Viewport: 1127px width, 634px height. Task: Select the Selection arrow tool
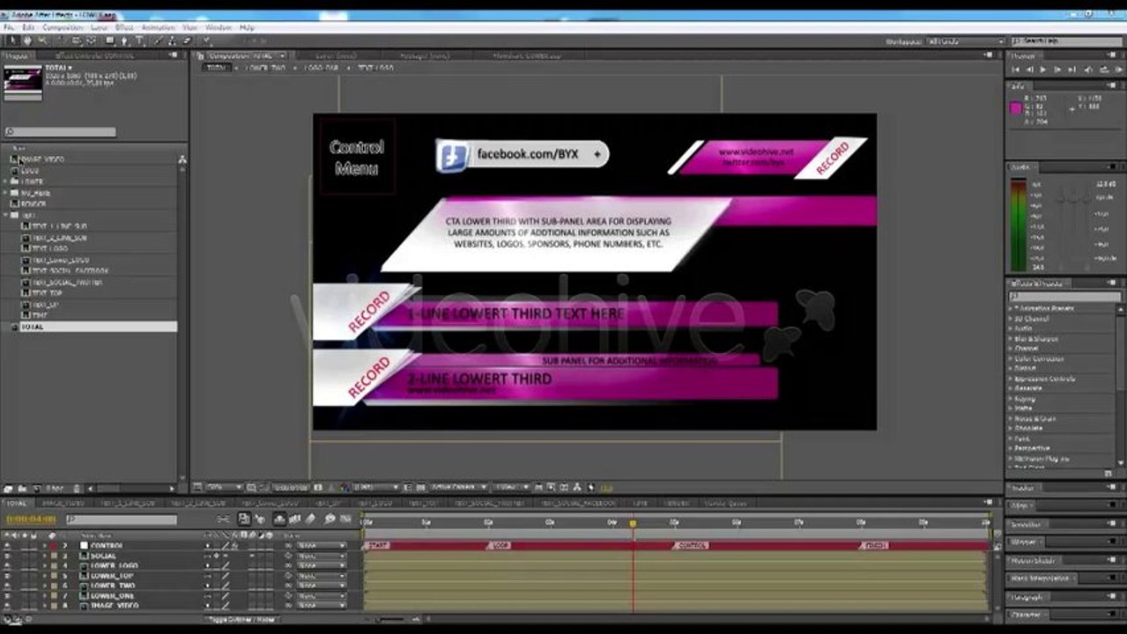(x=13, y=41)
